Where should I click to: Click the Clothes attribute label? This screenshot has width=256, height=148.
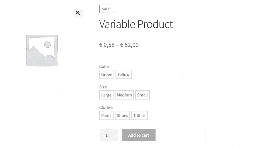[x=106, y=108]
